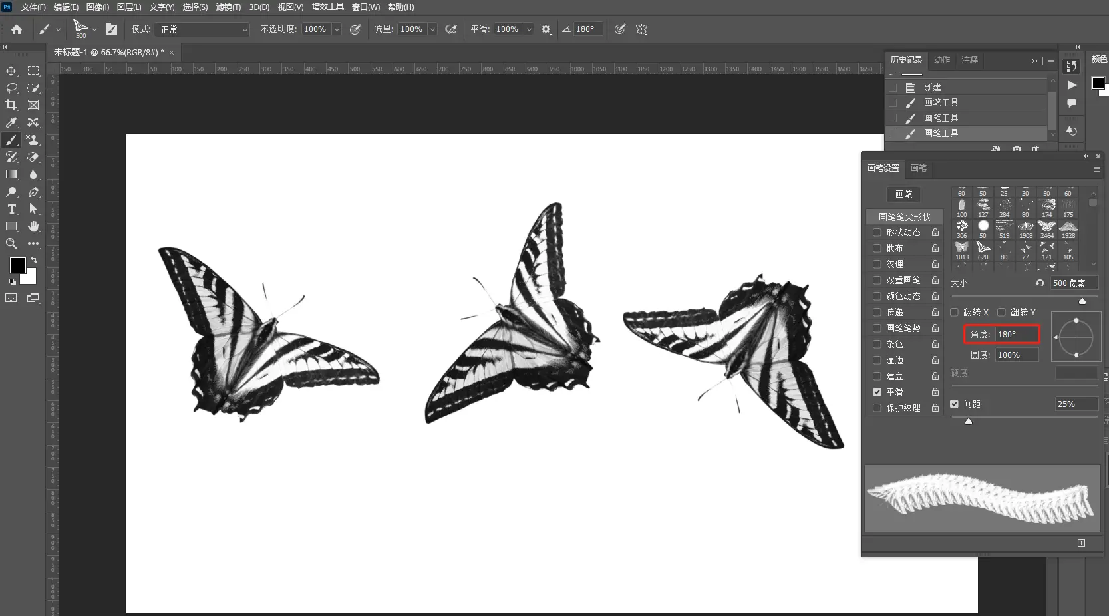
Task: Expand the 不透明度 opacity dropdown arrow
Action: click(337, 29)
